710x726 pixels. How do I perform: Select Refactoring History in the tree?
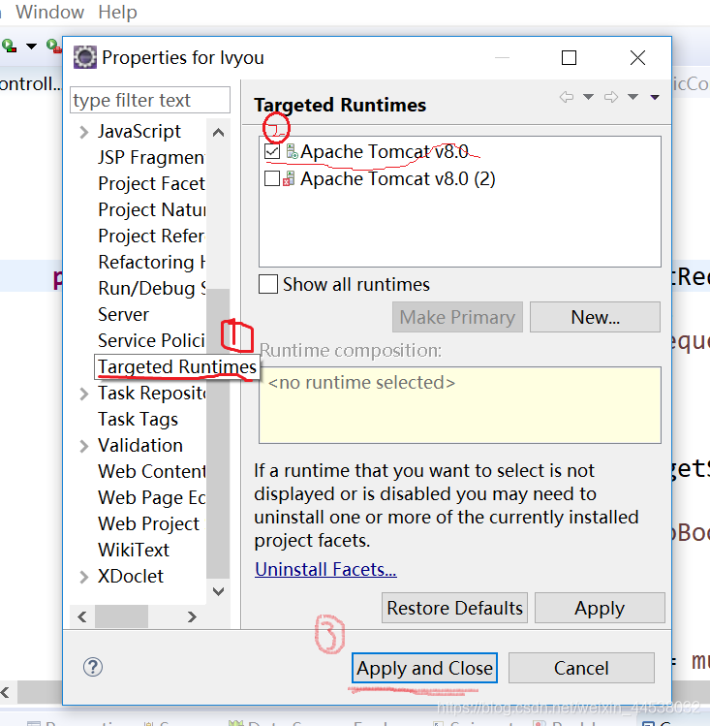coord(152,263)
